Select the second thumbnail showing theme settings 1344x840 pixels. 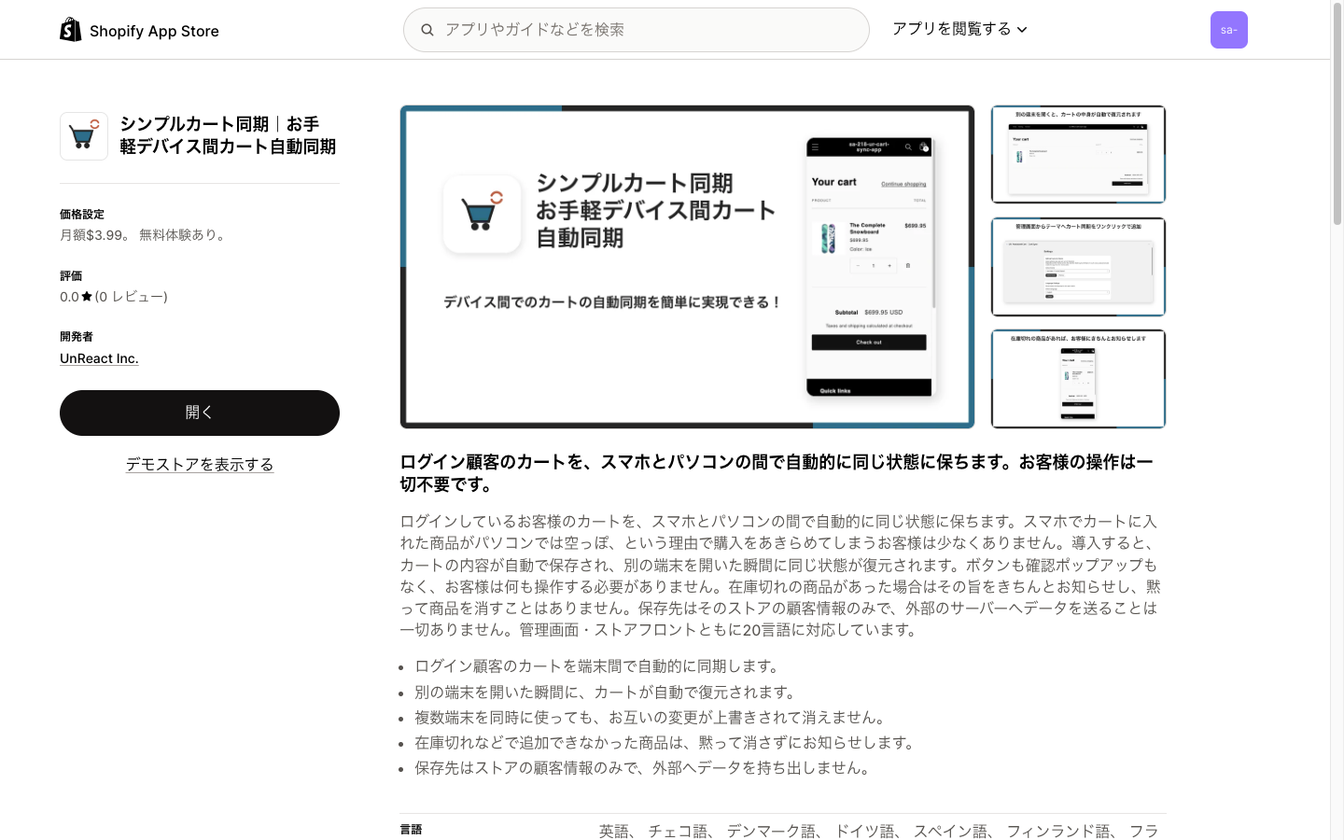[x=1078, y=267]
